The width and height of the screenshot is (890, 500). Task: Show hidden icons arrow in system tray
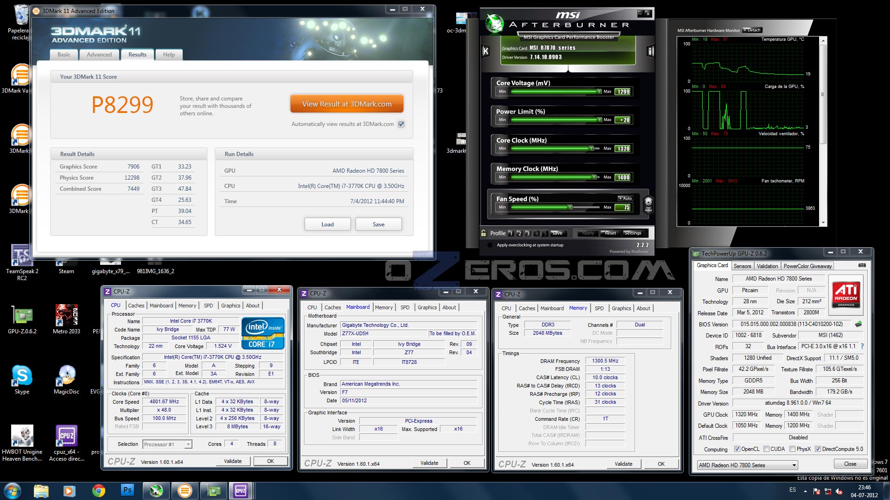805,491
